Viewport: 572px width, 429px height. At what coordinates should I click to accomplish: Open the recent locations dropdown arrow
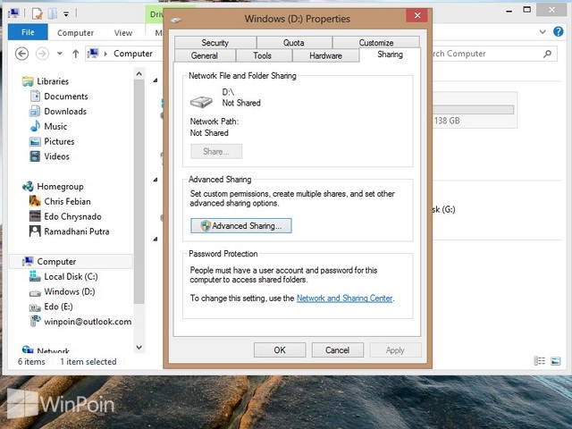coord(60,54)
